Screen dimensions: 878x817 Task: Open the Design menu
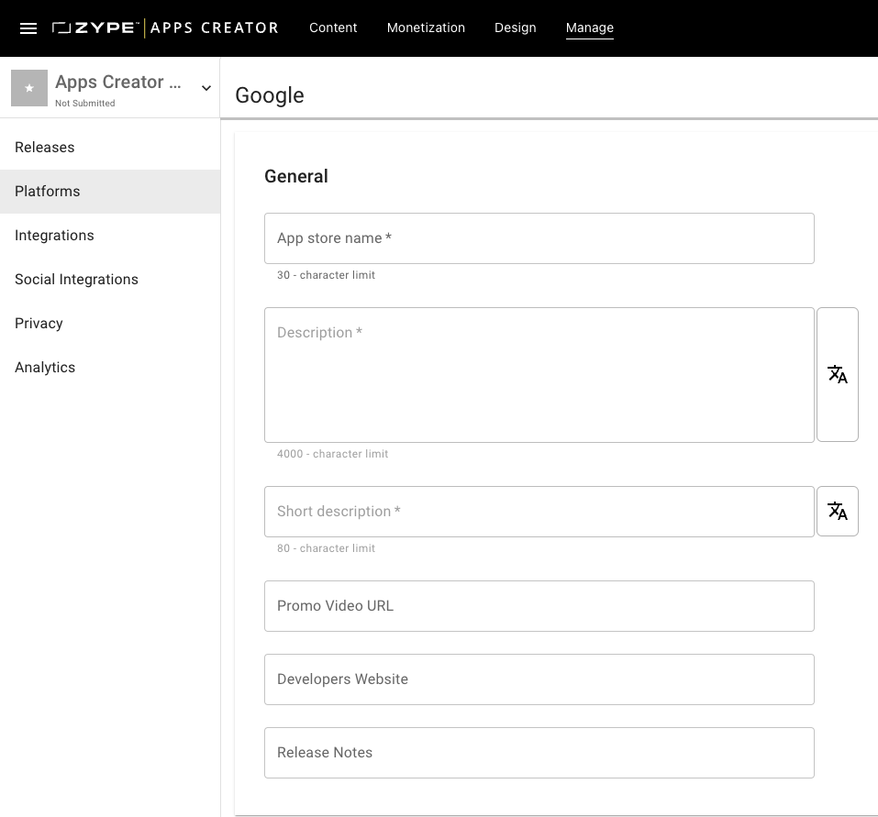coord(516,28)
